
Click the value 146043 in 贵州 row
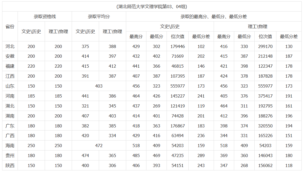click(265, 155)
